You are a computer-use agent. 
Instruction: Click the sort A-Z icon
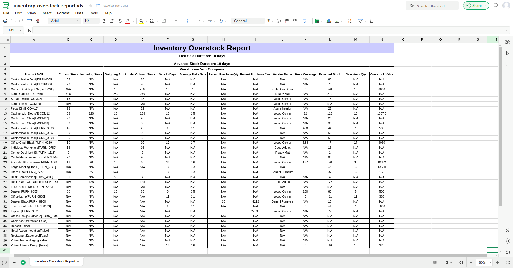pos(349,21)
